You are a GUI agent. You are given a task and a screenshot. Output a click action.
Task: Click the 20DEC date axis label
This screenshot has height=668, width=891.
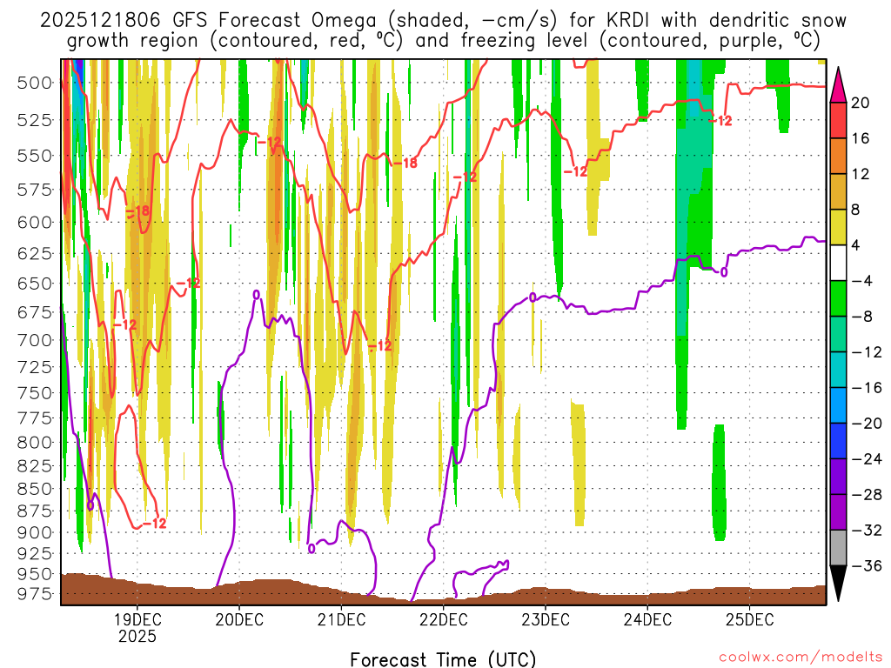[x=239, y=619]
